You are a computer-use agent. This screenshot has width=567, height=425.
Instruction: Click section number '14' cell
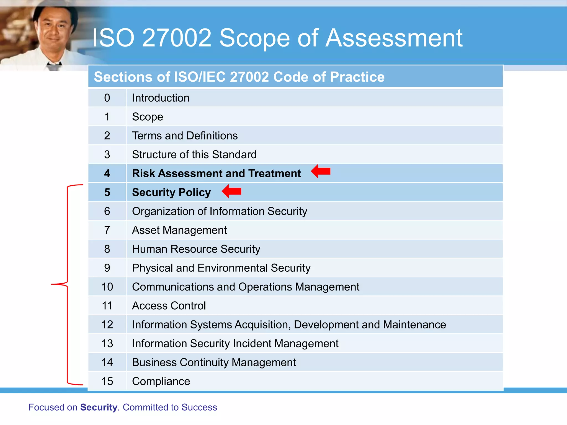click(x=107, y=362)
